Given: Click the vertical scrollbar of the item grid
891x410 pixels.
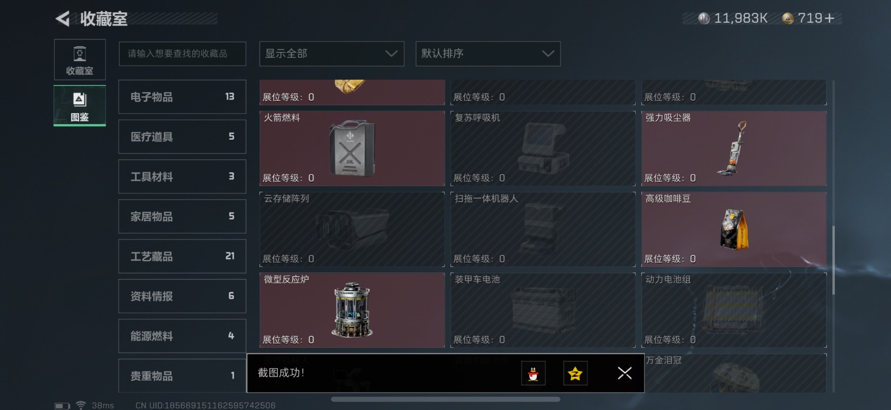Looking at the screenshot, I should 833,260.
